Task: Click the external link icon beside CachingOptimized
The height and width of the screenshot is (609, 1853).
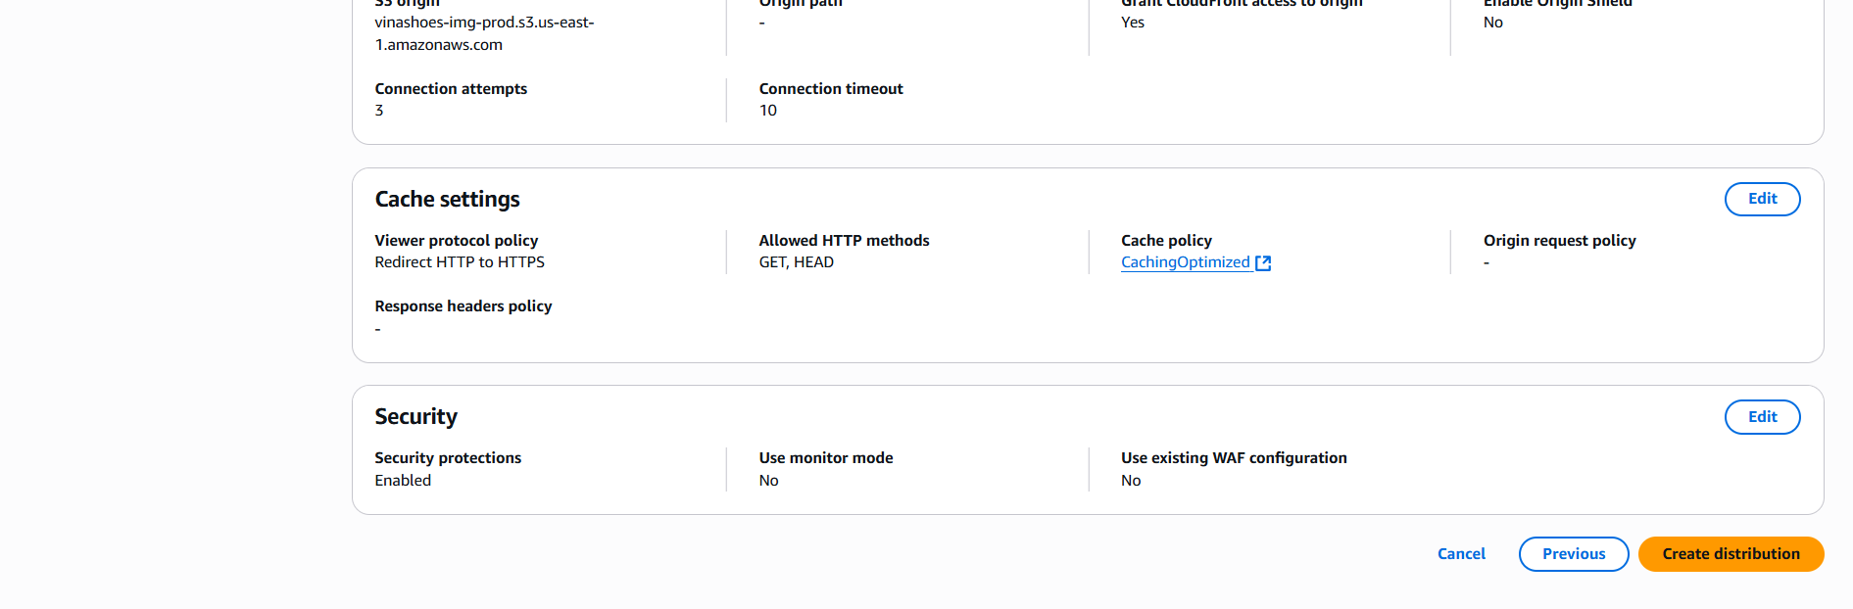Action: pos(1264,261)
